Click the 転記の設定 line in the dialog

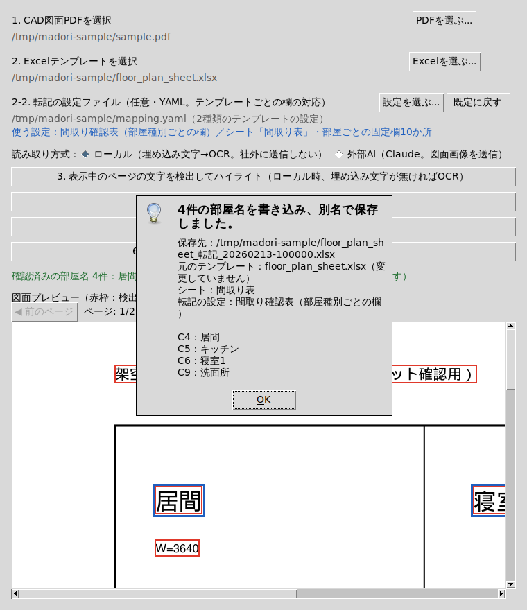tap(279, 308)
